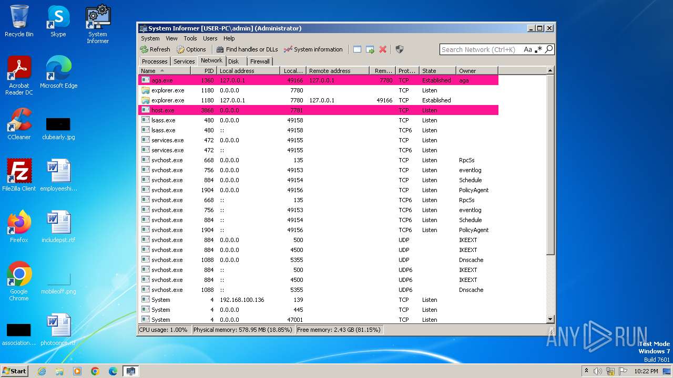The height and width of the screenshot is (378, 673).
Task: Open the Help menu
Action: 229,38
